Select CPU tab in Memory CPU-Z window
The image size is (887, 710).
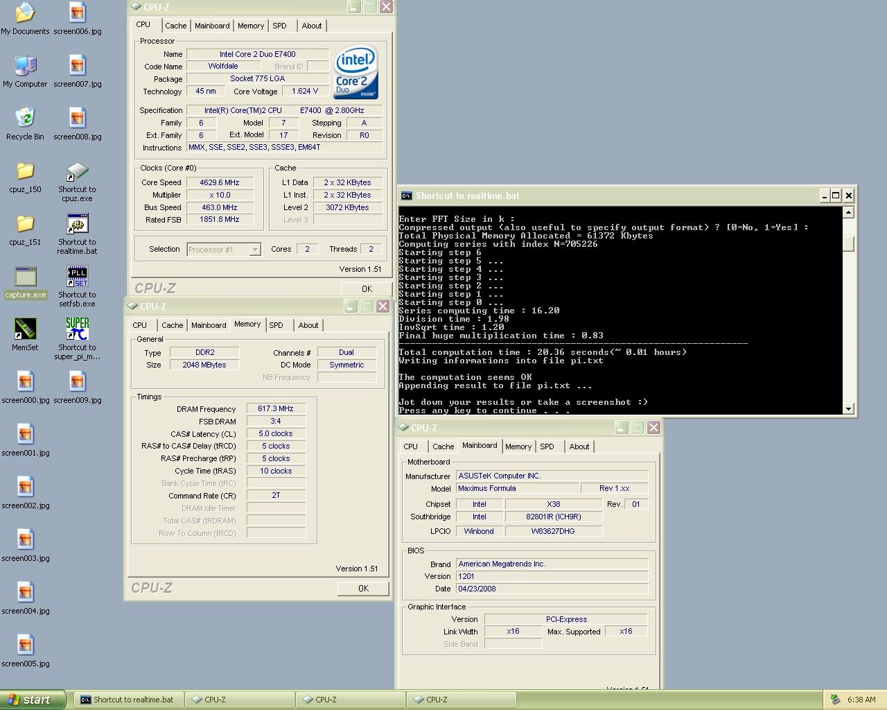tap(140, 325)
